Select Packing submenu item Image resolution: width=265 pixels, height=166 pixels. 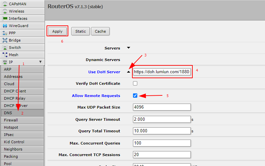coord(22,156)
